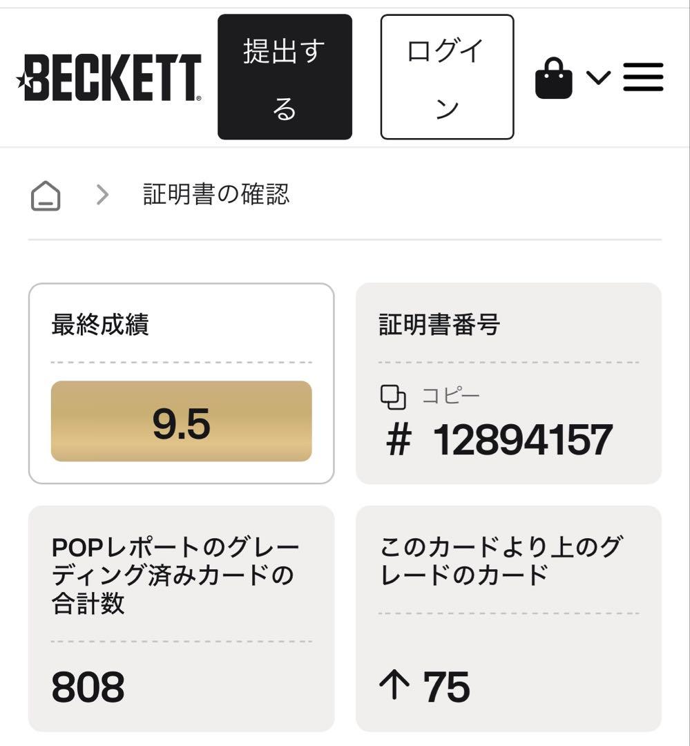Screen dimensions: 690x746
Task: Click the # symbol before certificate number
Action: click(x=399, y=440)
